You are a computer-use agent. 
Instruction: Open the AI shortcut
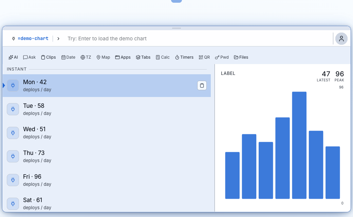click(x=13, y=57)
